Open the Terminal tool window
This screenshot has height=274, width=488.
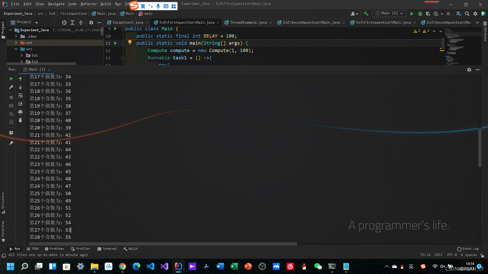click(107, 249)
